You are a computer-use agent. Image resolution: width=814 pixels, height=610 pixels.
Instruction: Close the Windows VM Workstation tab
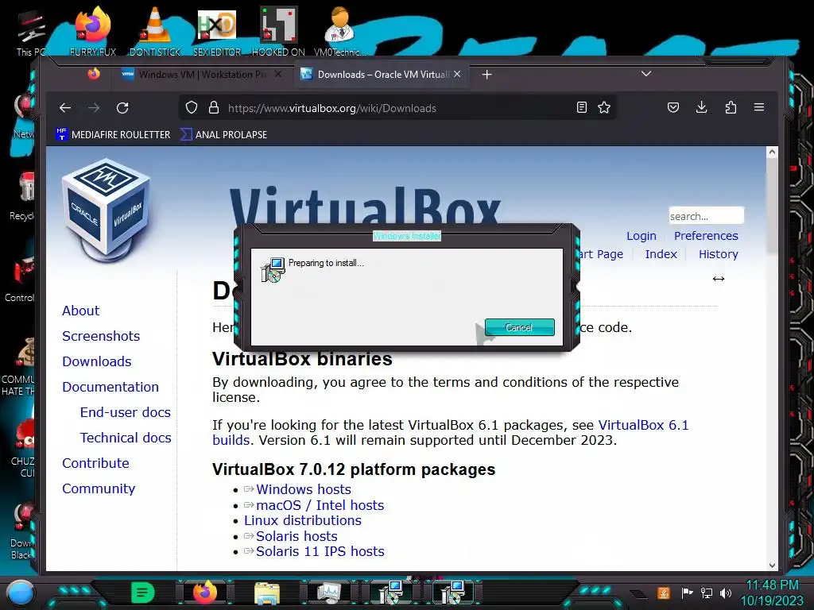click(278, 74)
